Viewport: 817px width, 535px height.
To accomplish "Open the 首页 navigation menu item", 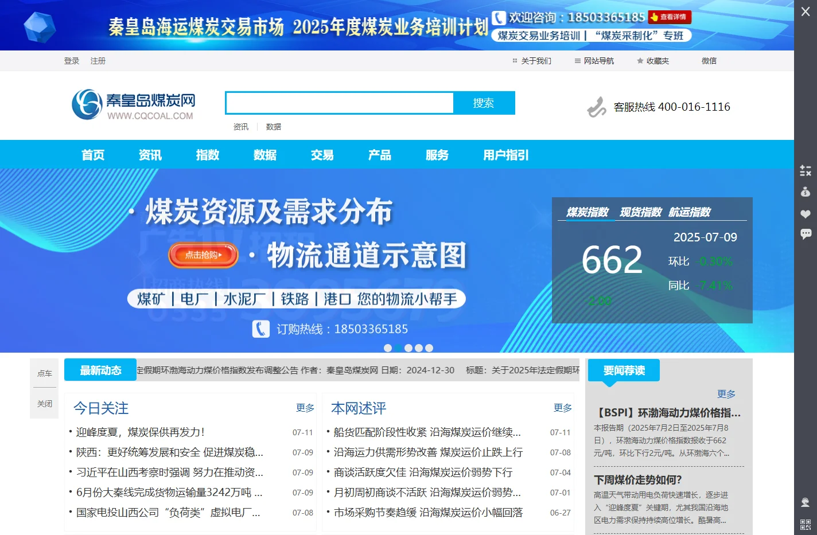I will [x=93, y=155].
